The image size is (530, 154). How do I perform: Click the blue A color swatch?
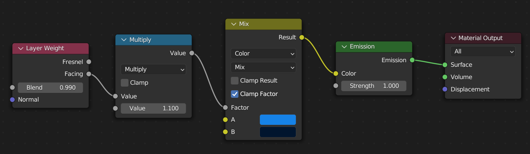[x=278, y=120]
